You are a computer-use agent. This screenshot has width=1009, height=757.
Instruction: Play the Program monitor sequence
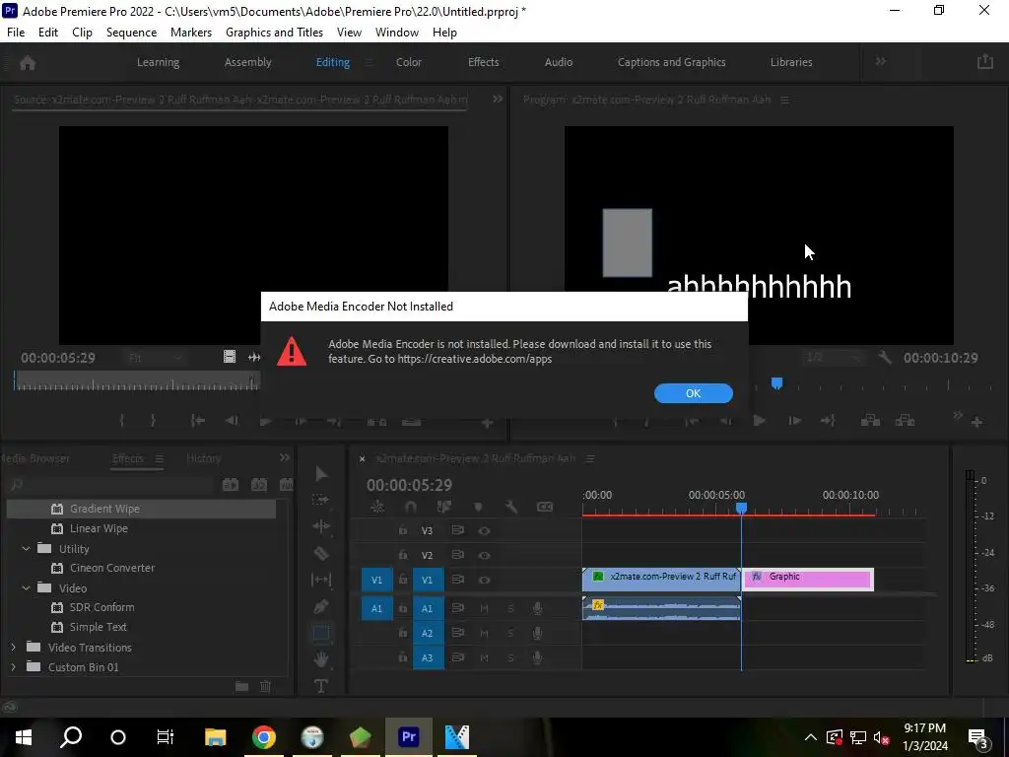click(x=760, y=420)
